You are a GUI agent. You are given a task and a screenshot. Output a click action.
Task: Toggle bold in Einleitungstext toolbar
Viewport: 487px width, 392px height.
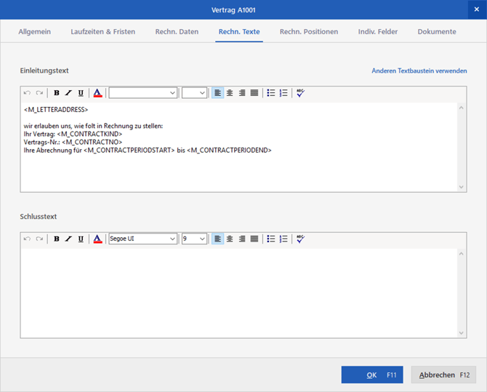pyautogui.click(x=57, y=93)
